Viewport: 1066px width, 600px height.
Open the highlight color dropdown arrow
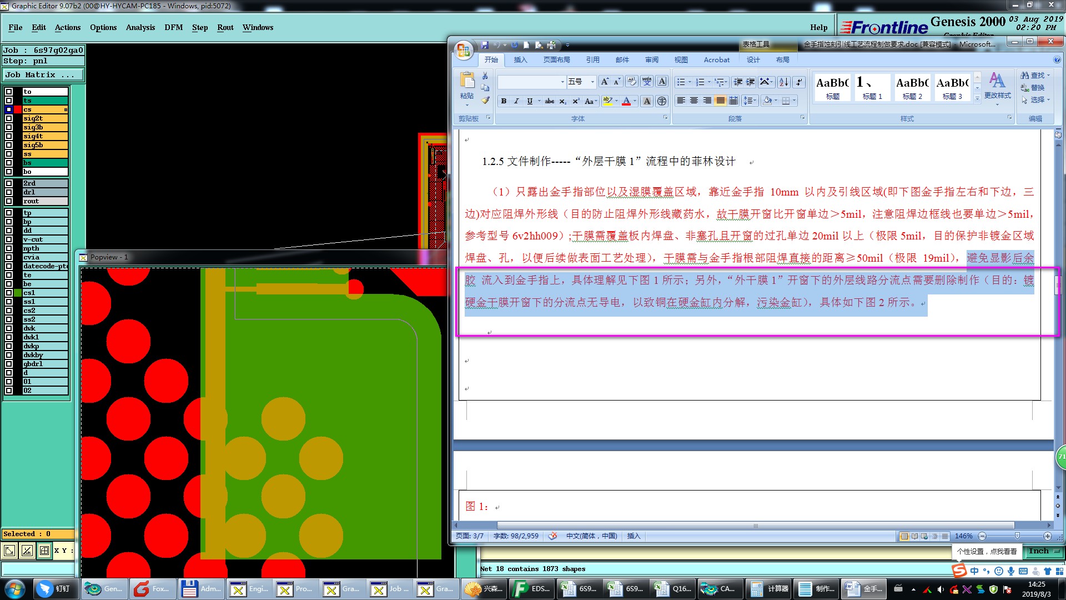pyautogui.click(x=617, y=101)
